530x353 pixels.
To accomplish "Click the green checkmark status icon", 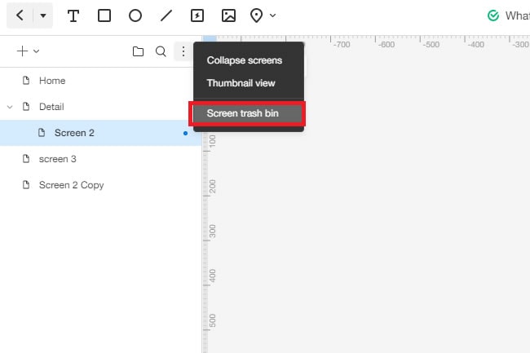I will click(x=493, y=15).
